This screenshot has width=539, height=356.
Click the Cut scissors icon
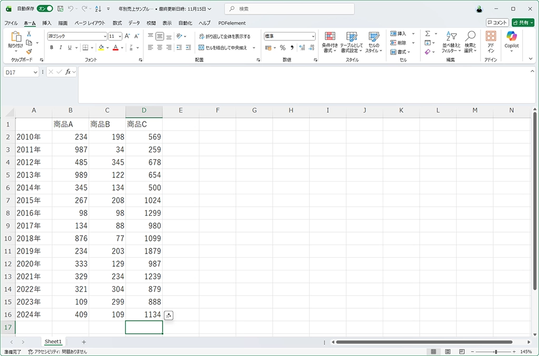click(x=29, y=34)
